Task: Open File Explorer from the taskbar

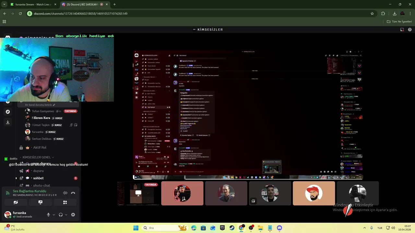Action: coord(260,228)
